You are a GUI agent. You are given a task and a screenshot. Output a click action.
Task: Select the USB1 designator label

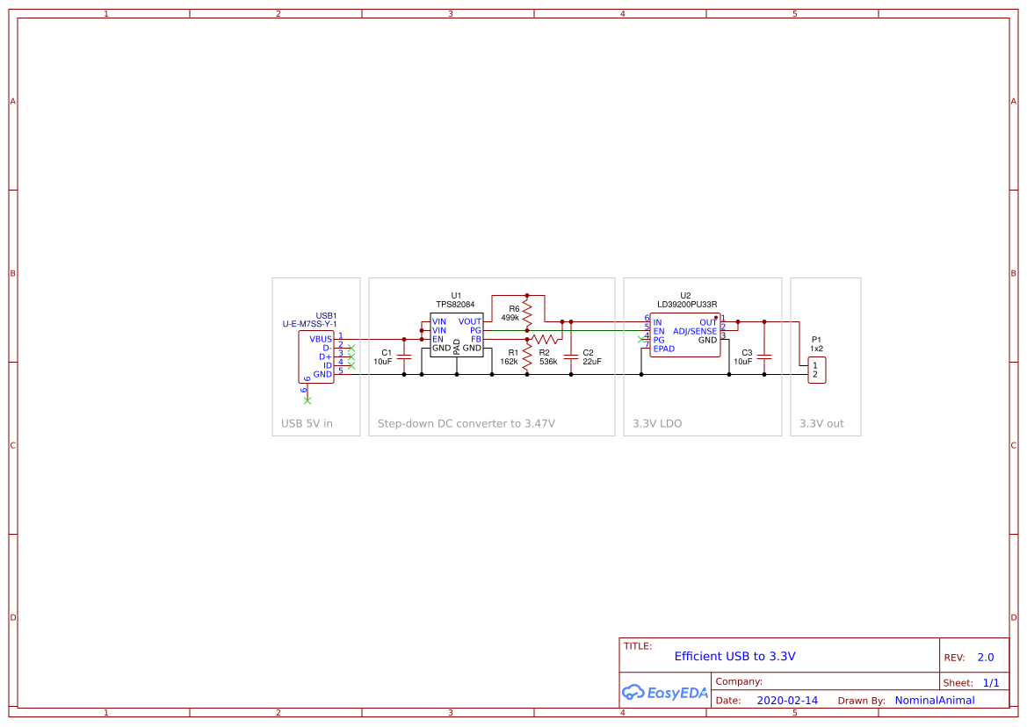326,315
